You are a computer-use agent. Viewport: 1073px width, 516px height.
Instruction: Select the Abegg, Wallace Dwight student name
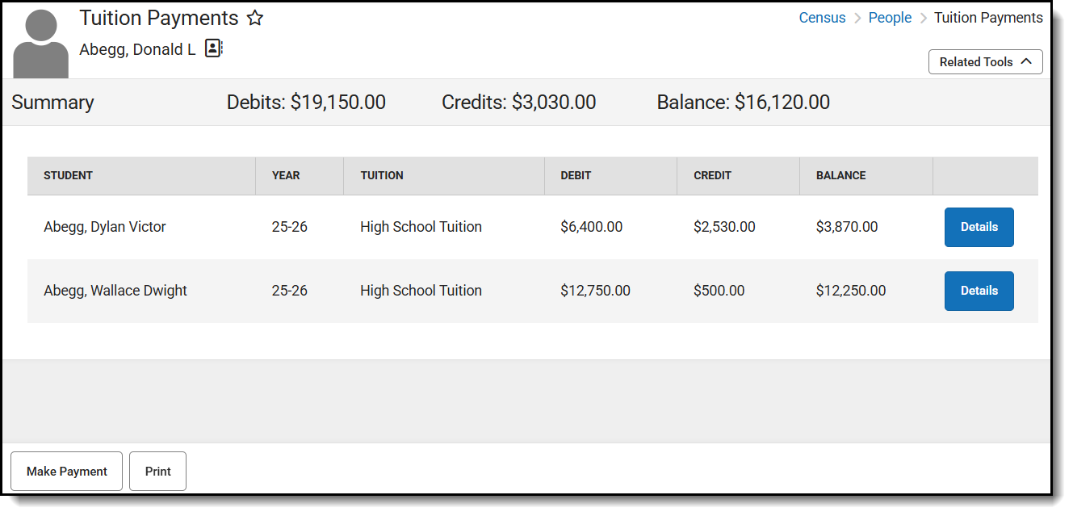coord(115,291)
